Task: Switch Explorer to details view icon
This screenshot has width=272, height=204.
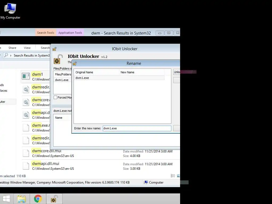Action: point(173,176)
